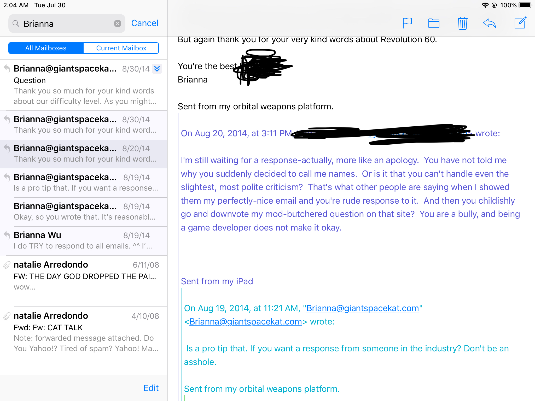Clear the Brianna search text
The height and width of the screenshot is (401, 535).
pyautogui.click(x=118, y=24)
